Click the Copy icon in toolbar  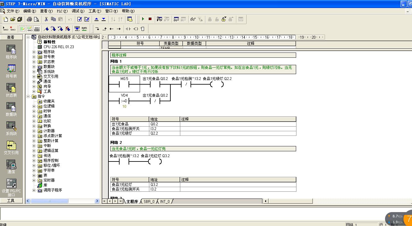coord(53,19)
